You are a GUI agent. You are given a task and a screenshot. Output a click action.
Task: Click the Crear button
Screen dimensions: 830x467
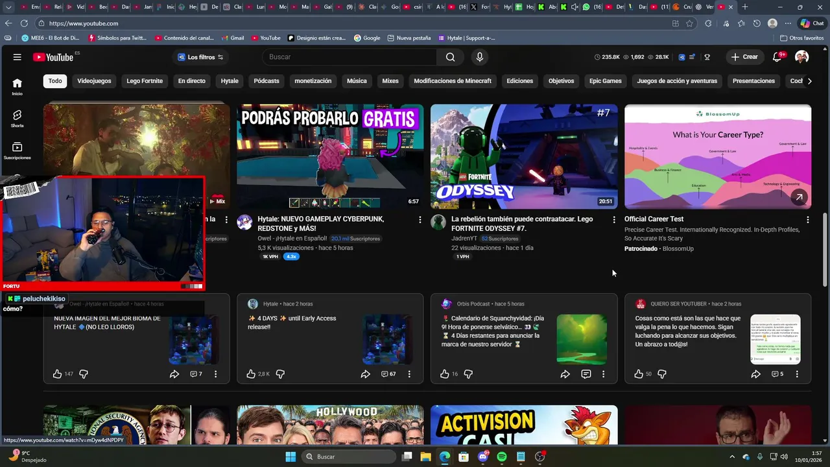click(744, 57)
